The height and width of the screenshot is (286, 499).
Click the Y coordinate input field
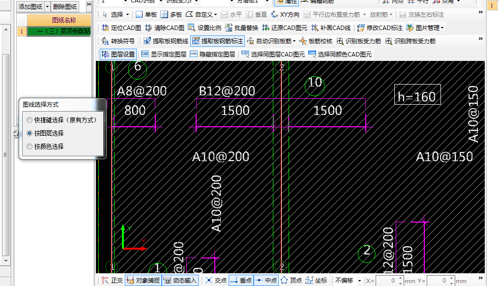click(438, 281)
